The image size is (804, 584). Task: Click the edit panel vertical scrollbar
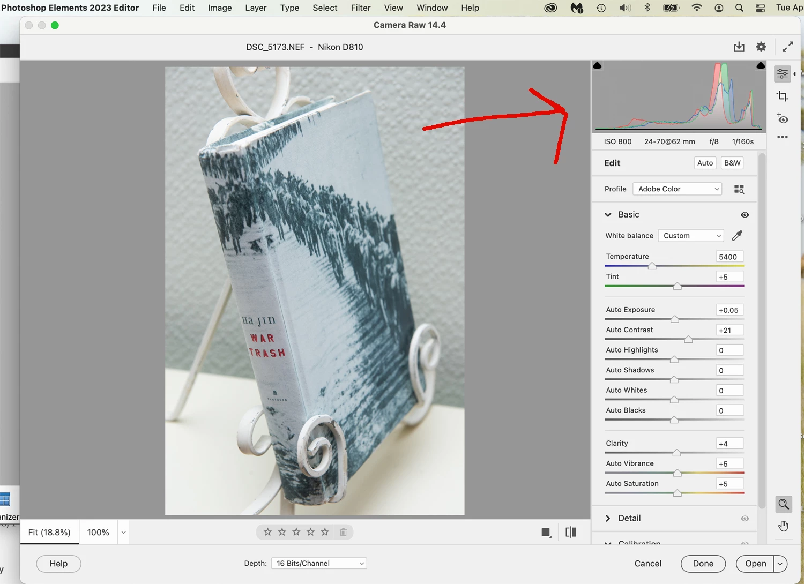(x=762, y=331)
